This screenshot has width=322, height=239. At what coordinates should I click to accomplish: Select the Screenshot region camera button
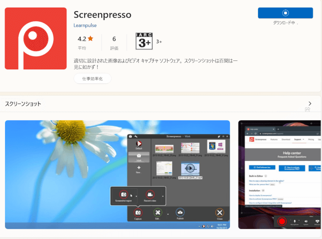click(123, 194)
